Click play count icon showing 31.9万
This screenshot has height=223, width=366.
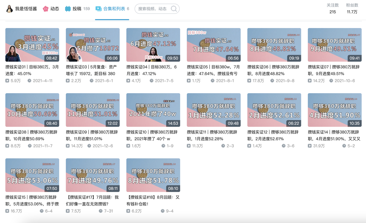coord(310,146)
